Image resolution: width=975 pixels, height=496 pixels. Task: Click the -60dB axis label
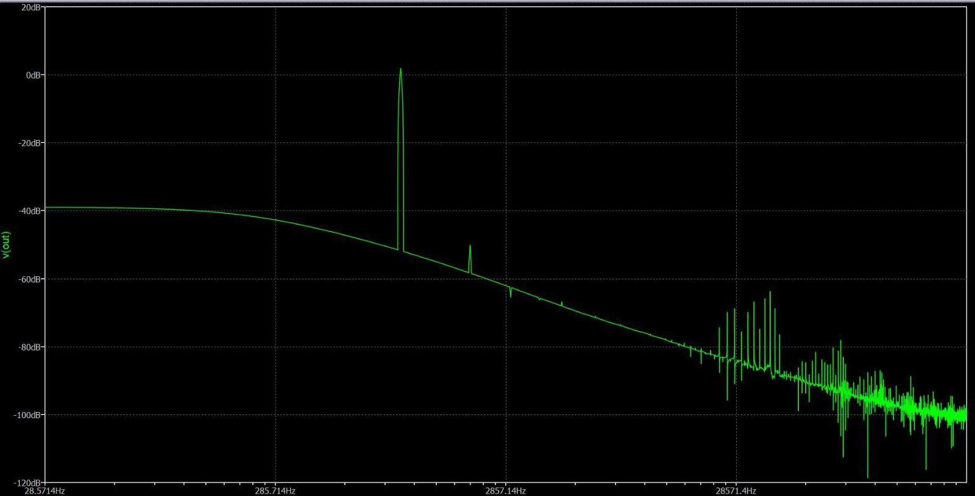pyautogui.click(x=29, y=279)
